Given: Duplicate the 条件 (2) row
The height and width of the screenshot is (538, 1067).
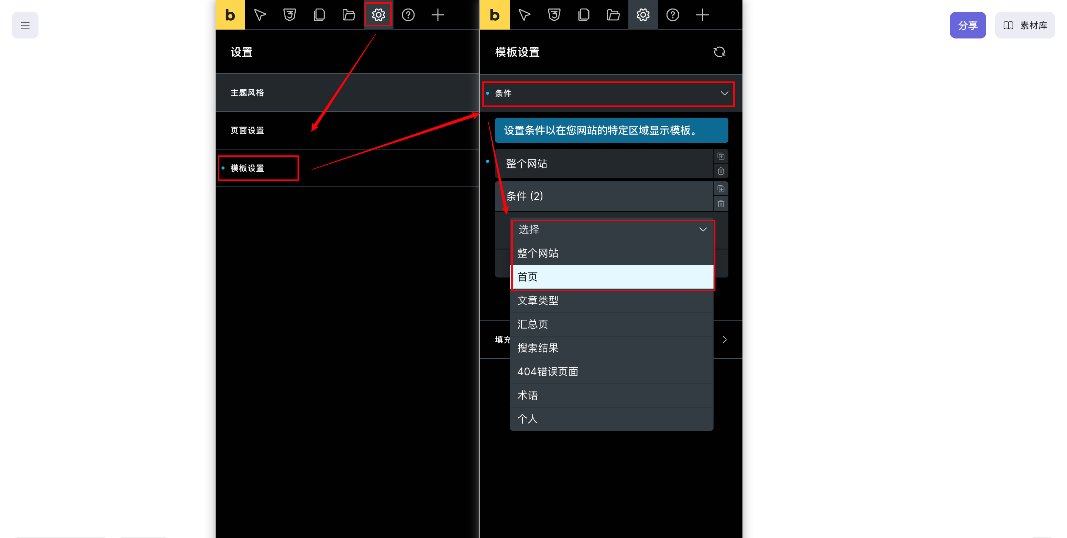Looking at the screenshot, I should (x=721, y=189).
